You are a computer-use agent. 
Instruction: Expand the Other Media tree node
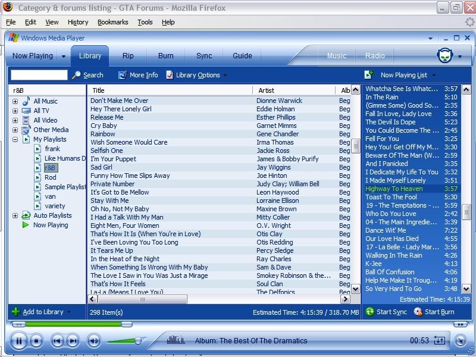[15, 130]
